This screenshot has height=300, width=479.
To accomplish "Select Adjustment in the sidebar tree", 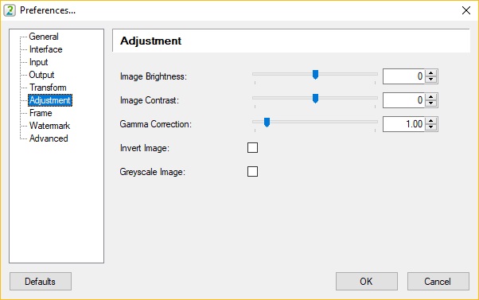I will [50, 100].
